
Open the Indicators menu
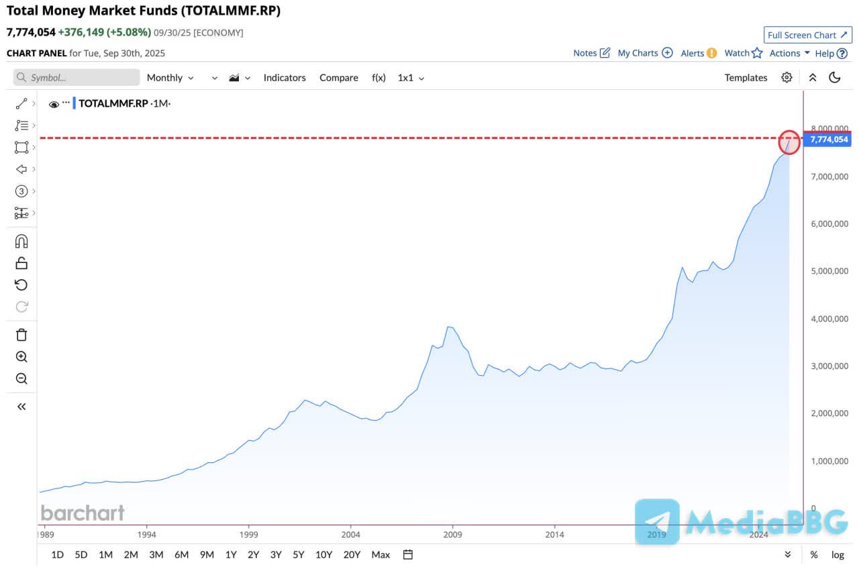285,77
